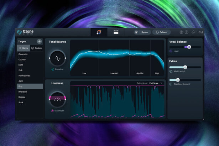Choose the EDM genre target
The height and width of the screenshot is (146, 219).
[x=30, y=65]
